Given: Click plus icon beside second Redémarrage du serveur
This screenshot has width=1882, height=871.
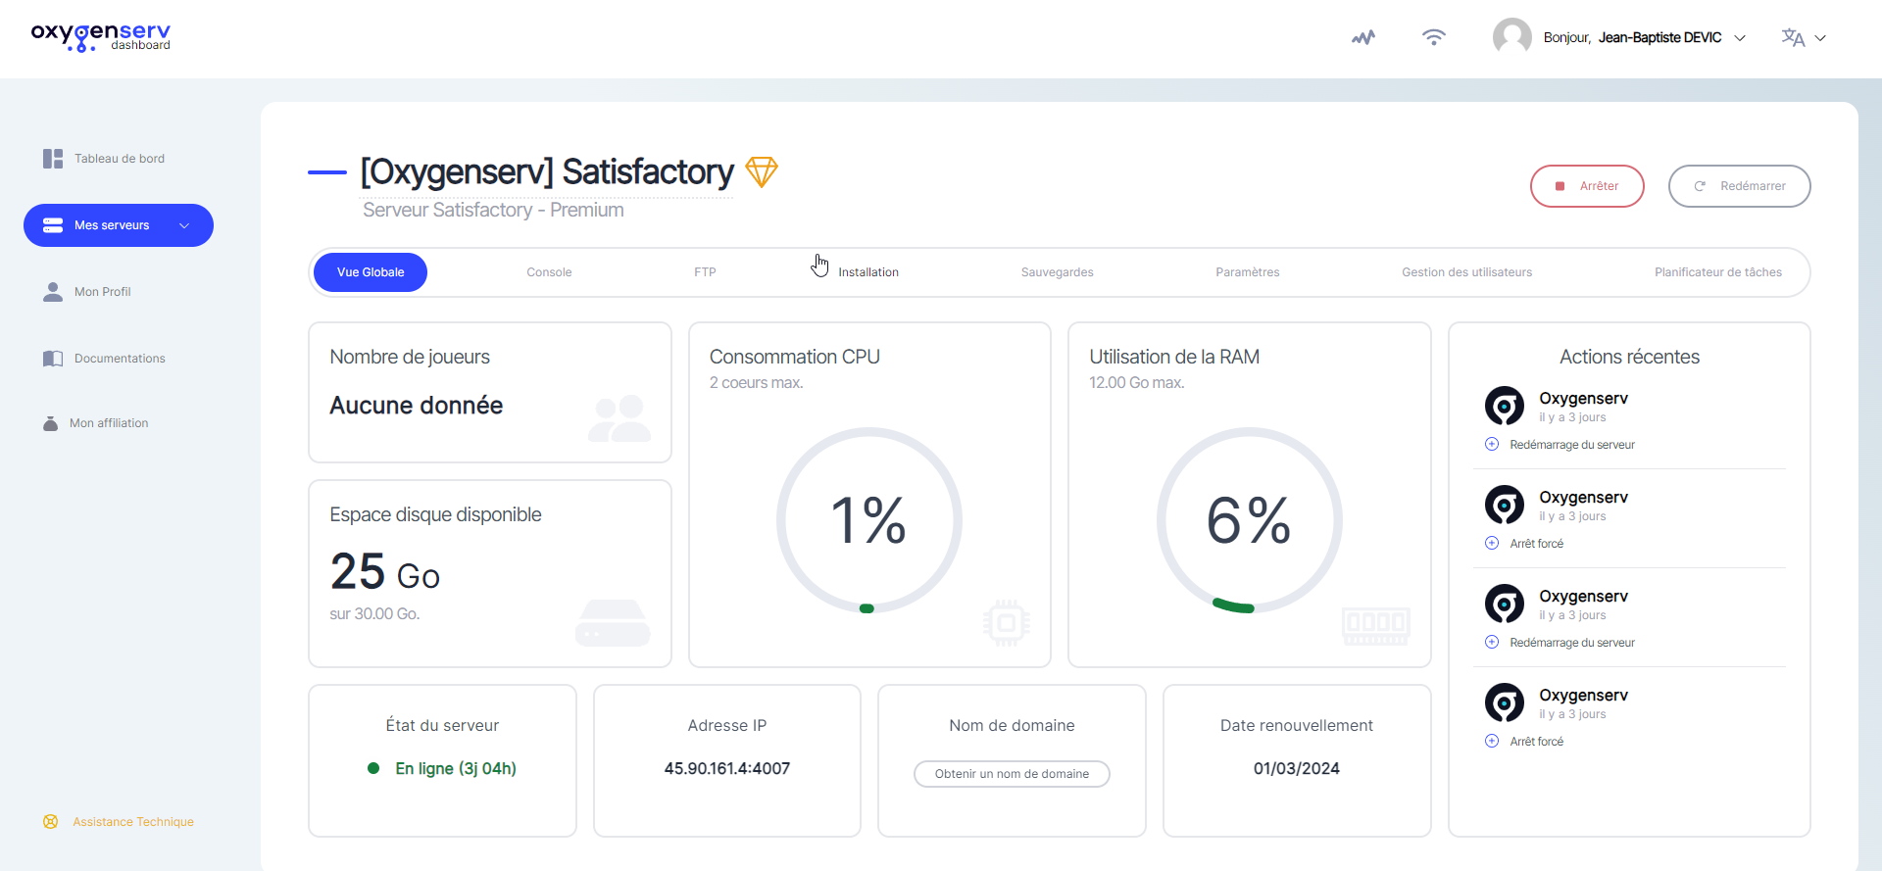Looking at the screenshot, I should [1492, 643].
